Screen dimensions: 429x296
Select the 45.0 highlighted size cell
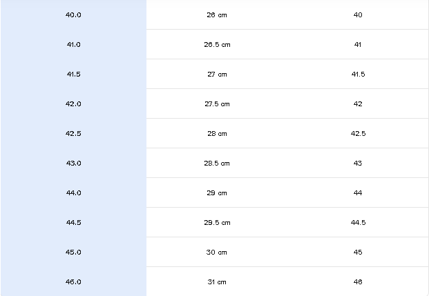click(73, 252)
